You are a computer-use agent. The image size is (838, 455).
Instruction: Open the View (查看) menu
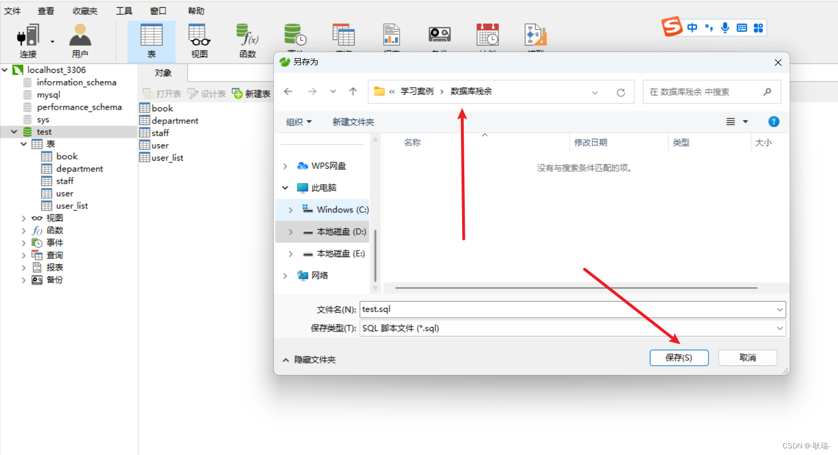click(46, 11)
